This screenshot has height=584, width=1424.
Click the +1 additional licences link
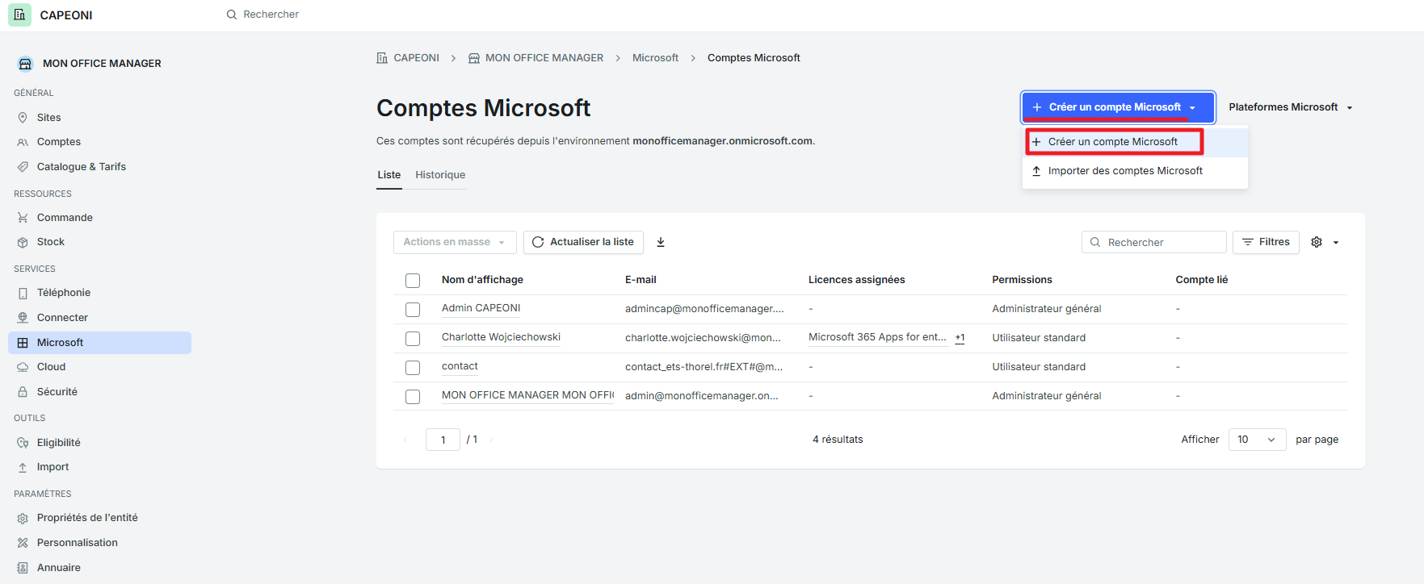pos(960,338)
